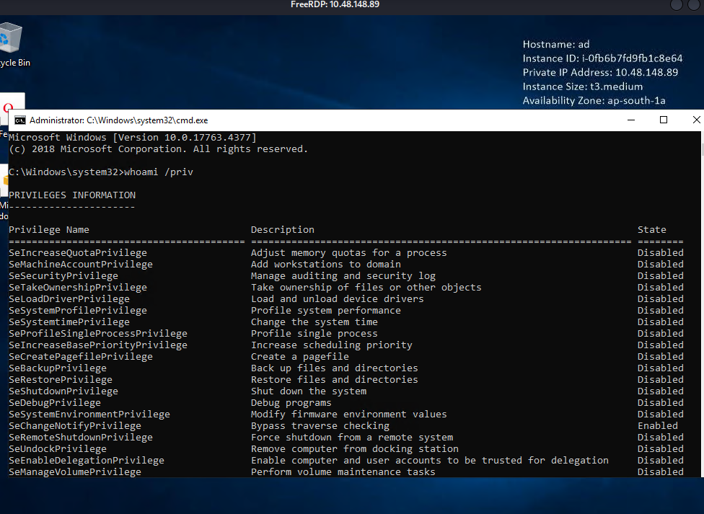Click 'Modify firmware environment values' description
Screen dimensions: 704x514
tap(349, 415)
